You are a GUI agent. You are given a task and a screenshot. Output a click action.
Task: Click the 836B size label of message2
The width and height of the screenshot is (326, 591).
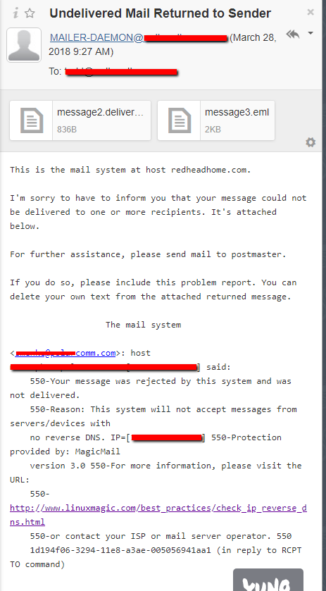coord(67,130)
